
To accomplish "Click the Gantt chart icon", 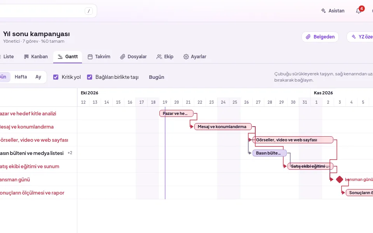I will [60, 57].
